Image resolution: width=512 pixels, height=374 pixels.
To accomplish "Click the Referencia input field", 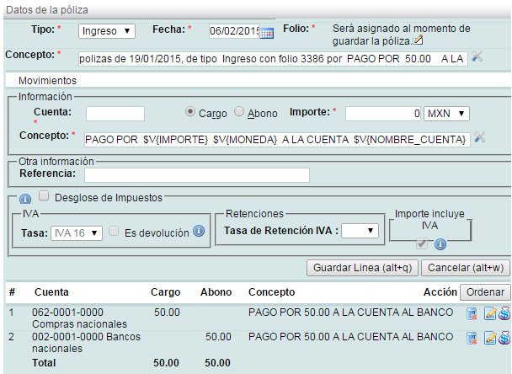I will 196,175.
